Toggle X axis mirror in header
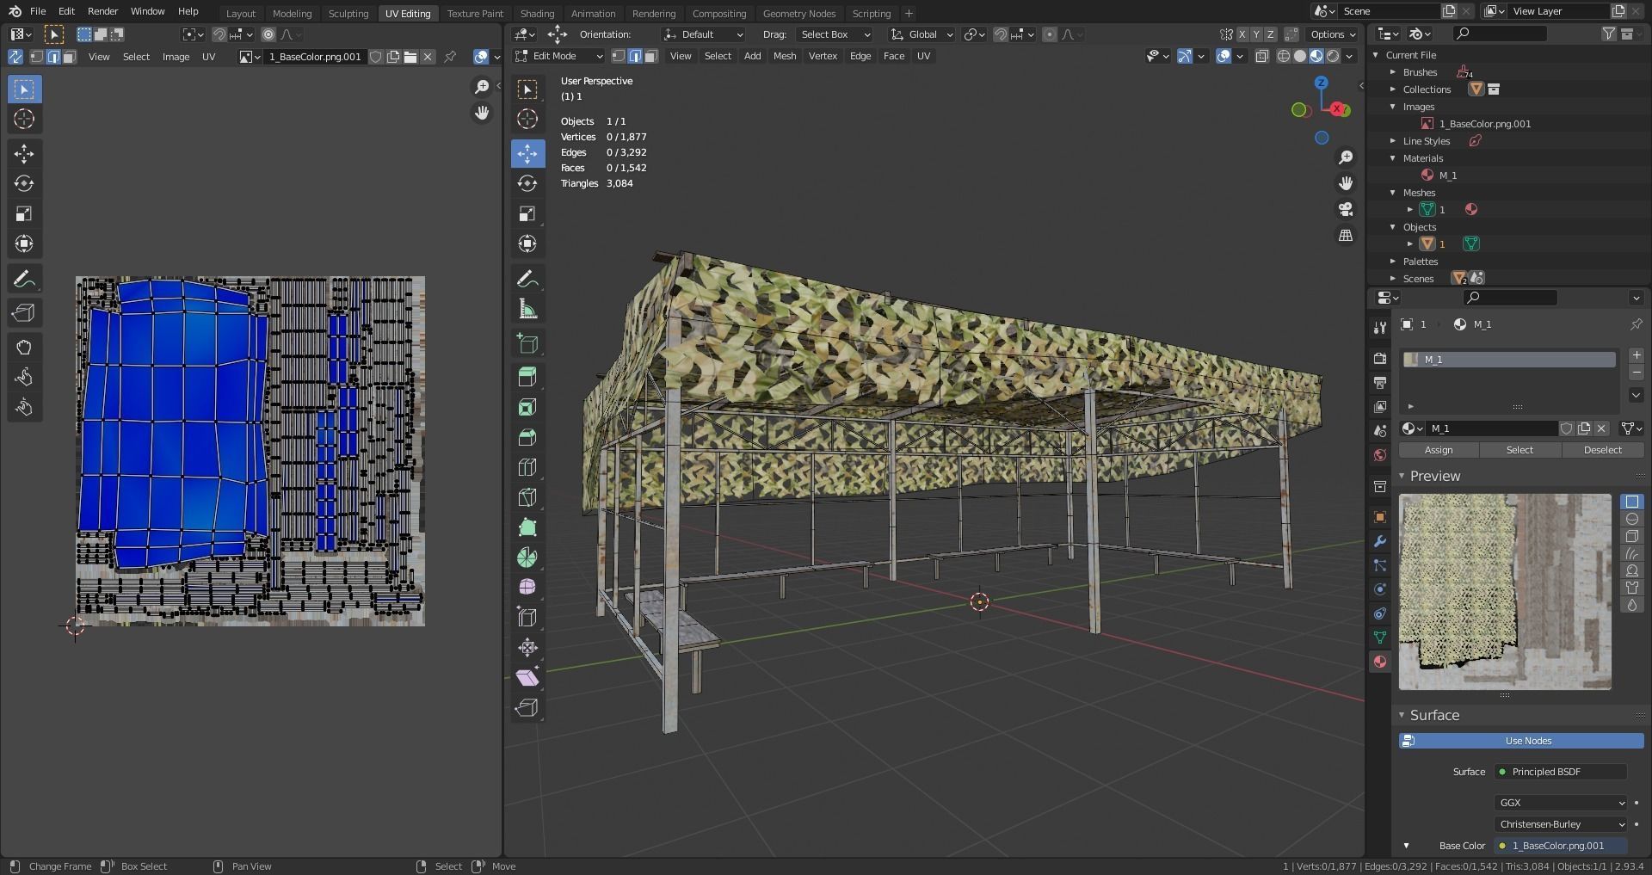This screenshot has width=1652, height=875. (1242, 34)
